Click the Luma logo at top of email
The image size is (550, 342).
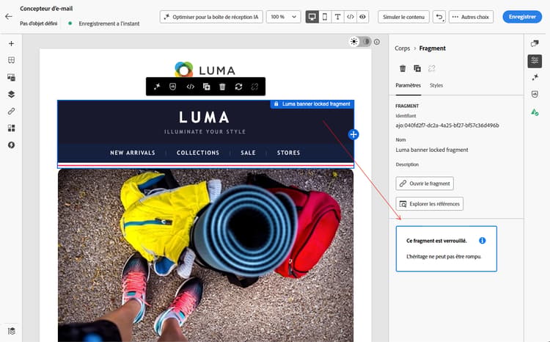205,70
